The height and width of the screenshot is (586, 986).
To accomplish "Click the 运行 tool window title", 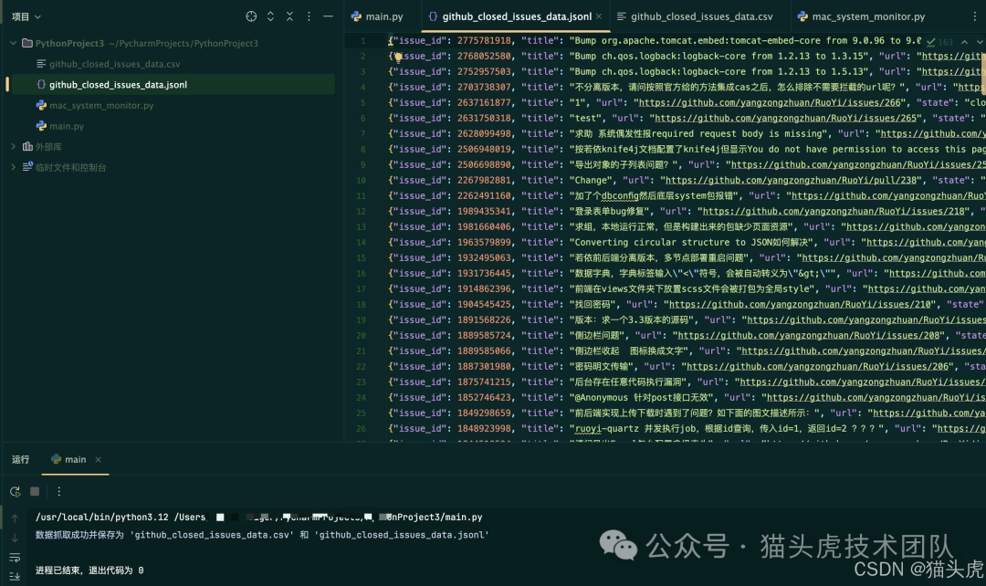I will click(21, 460).
